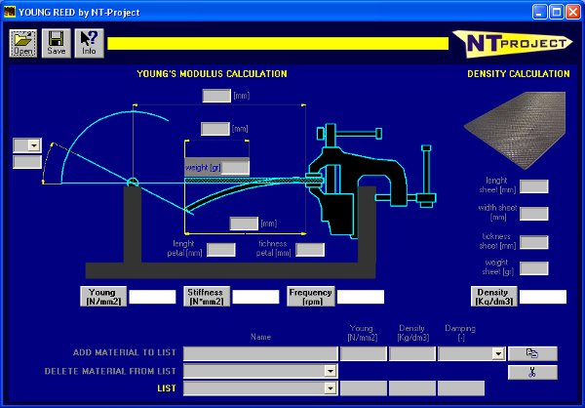Click the material Name text field
585x408 pixels.
coord(259,354)
